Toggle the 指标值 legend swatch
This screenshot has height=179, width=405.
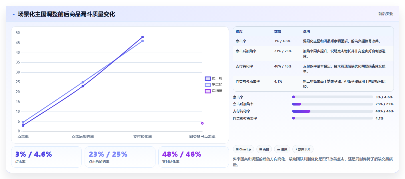pos(208,91)
